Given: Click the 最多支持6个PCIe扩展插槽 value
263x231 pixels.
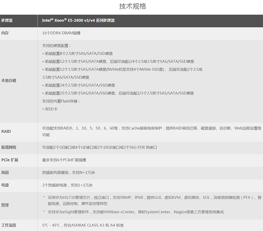Looking at the screenshot, I should pos(64,160).
